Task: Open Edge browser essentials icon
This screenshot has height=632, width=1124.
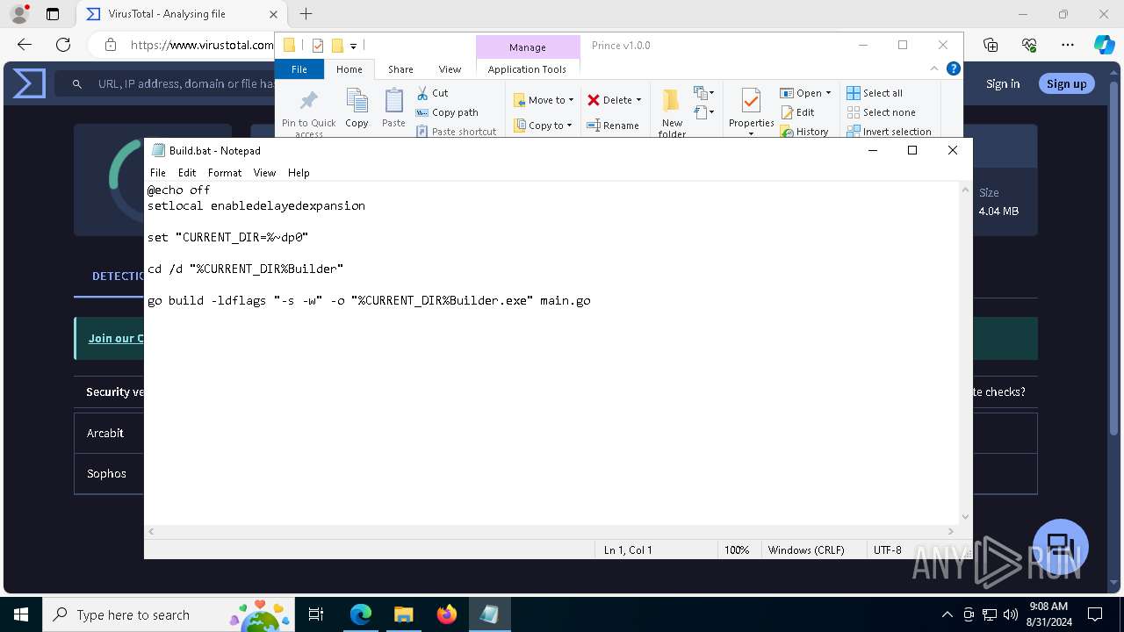Action: click(x=1029, y=45)
